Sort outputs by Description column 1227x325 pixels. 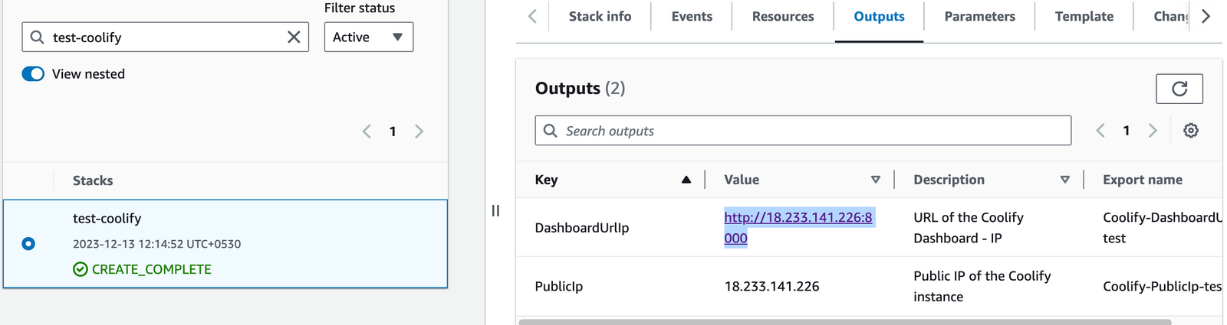(x=1065, y=180)
